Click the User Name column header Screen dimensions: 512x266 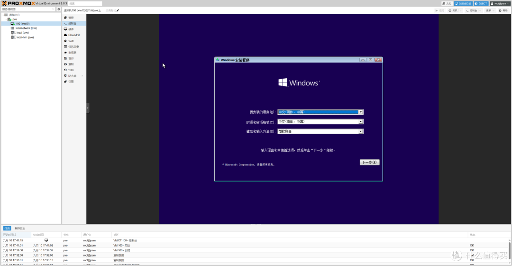click(x=96, y=235)
